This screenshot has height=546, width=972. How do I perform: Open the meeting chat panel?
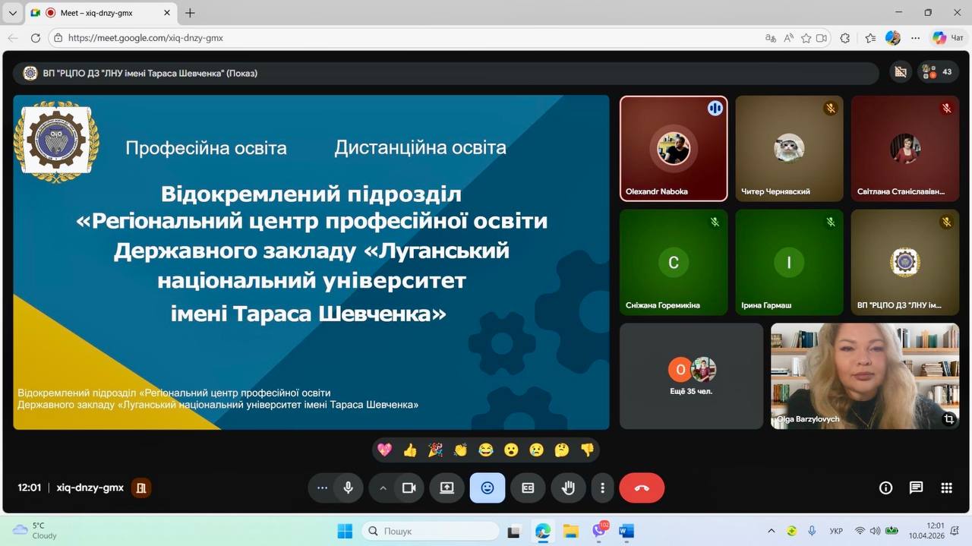click(916, 488)
